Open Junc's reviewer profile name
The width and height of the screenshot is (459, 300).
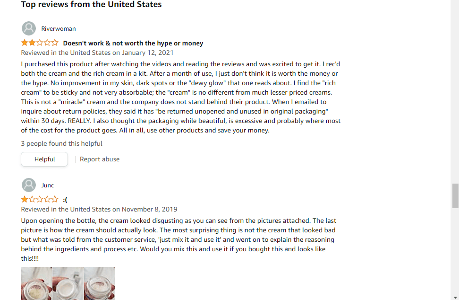(47, 185)
